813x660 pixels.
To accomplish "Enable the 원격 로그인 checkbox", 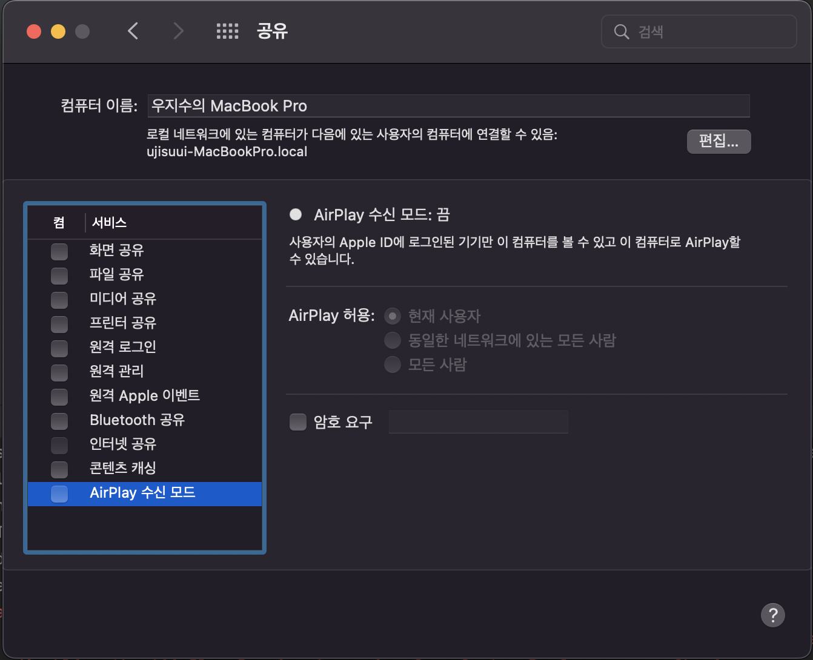I will [59, 348].
